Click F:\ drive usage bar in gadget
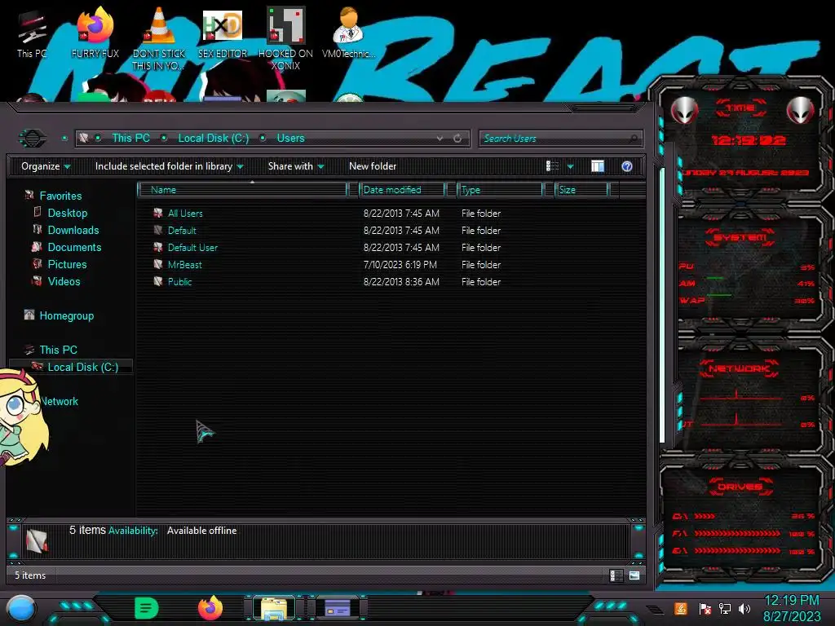Viewport: 835px width, 626px height. coord(744,533)
